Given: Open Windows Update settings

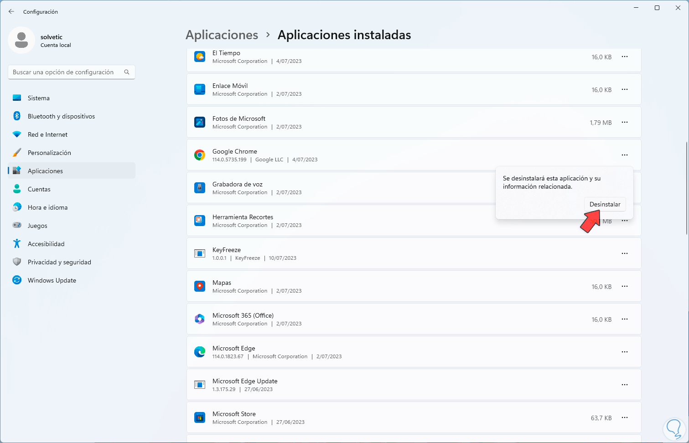Looking at the screenshot, I should pyautogui.click(x=72, y=280).
